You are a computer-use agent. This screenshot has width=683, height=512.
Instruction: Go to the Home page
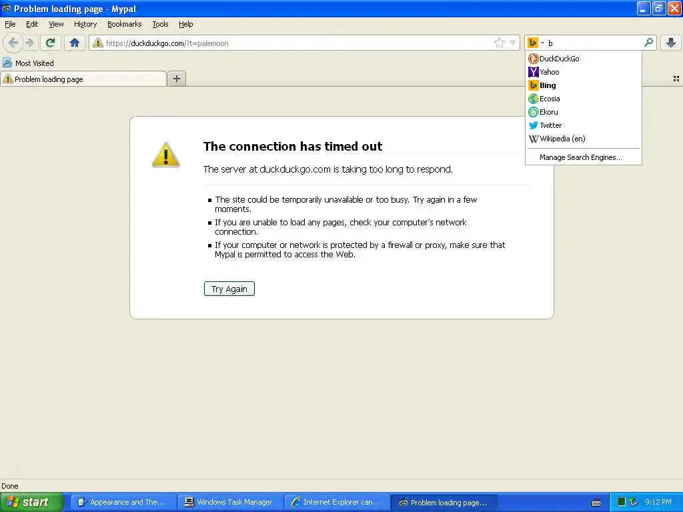[x=75, y=43]
